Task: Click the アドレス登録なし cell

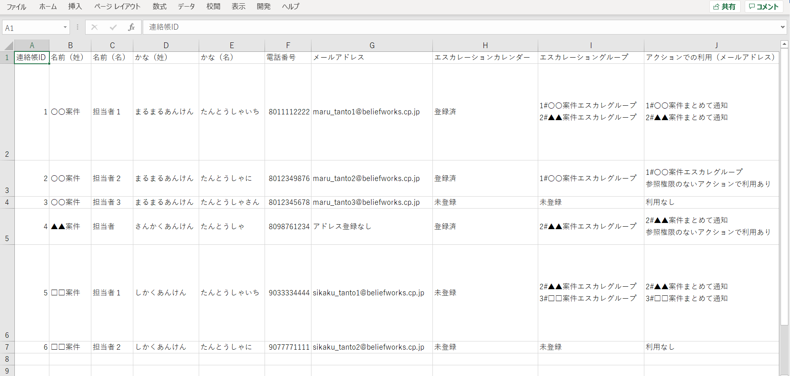Action: pos(372,227)
